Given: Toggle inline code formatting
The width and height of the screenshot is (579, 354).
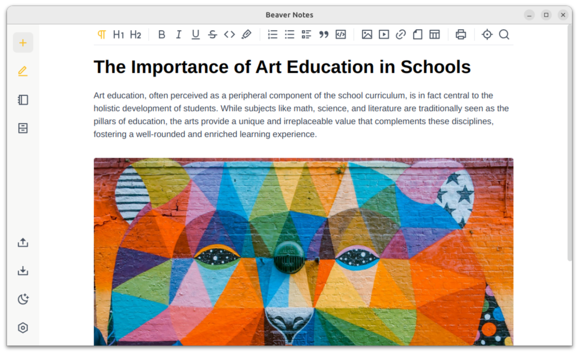Looking at the screenshot, I should pos(229,34).
